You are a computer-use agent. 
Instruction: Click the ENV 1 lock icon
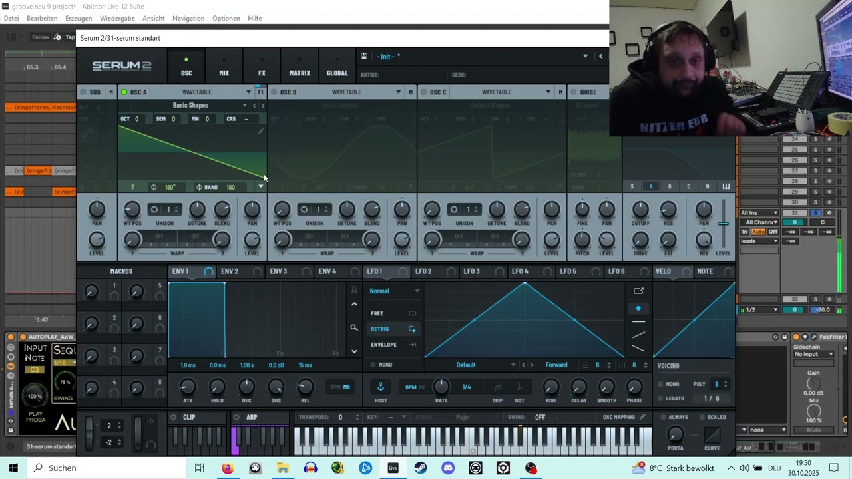click(354, 290)
